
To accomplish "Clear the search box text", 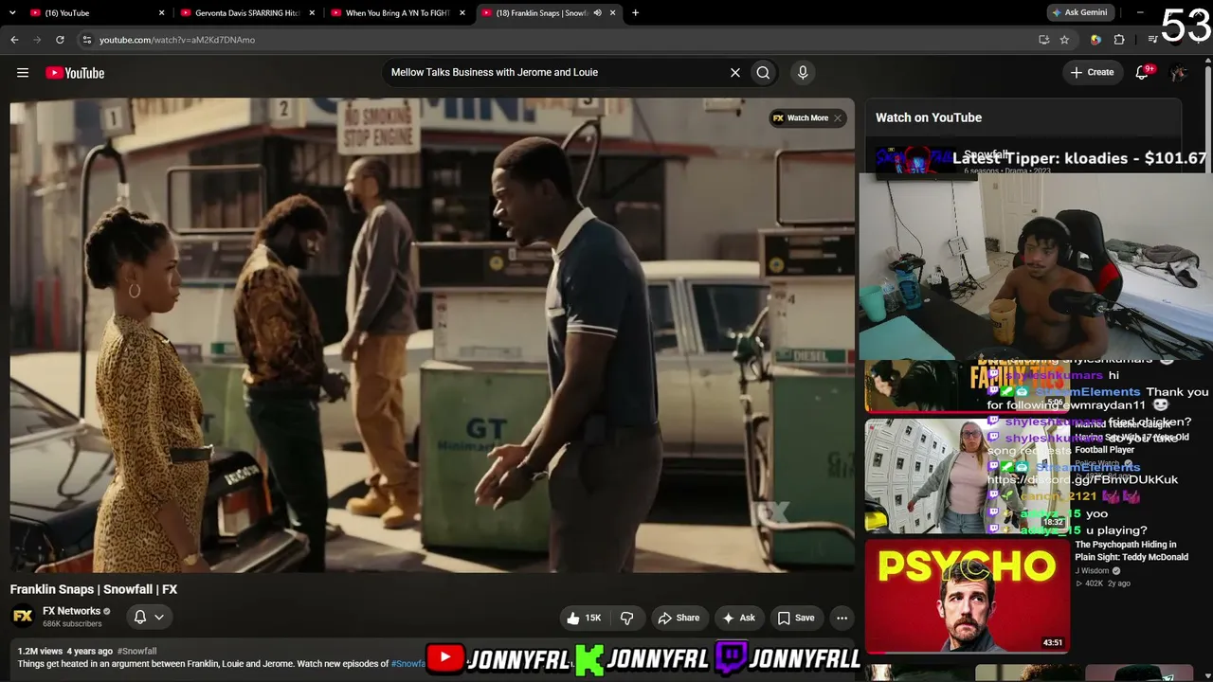I will coord(734,72).
